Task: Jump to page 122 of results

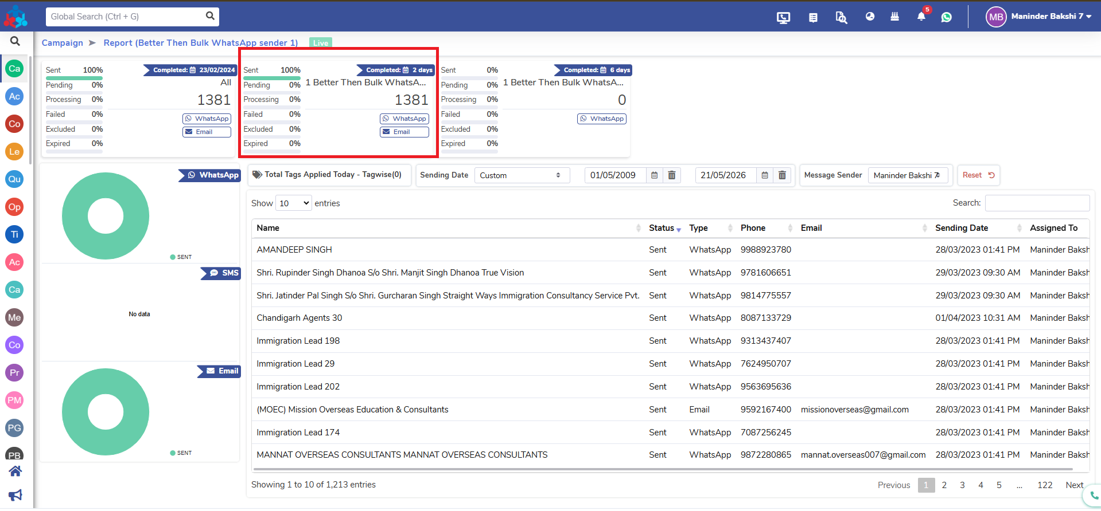Action: click(x=1045, y=485)
